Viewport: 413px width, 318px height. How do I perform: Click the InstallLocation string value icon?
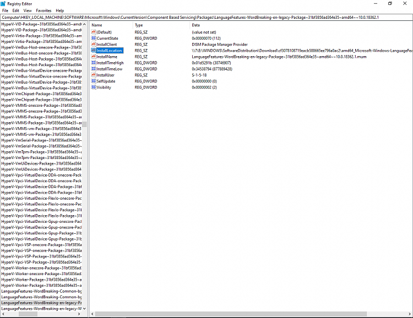(x=94, y=50)
